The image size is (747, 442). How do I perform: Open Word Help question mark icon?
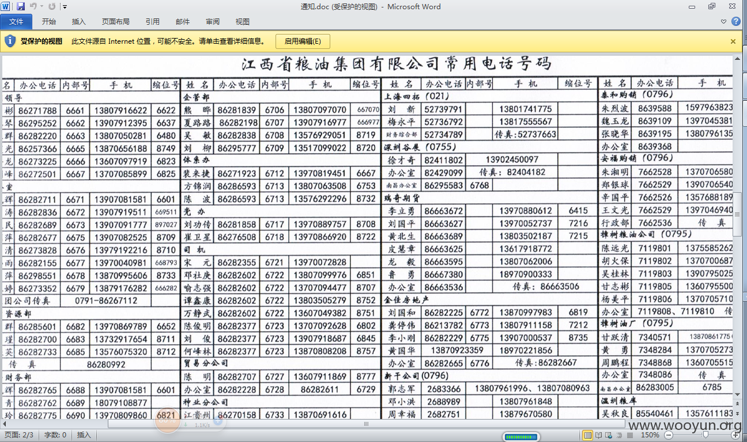[736, 22]
